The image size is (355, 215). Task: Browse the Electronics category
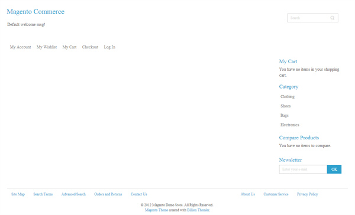pos(289,125)
